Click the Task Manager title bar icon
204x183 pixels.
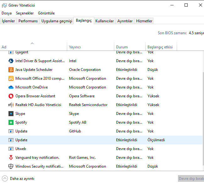point(4,5)
